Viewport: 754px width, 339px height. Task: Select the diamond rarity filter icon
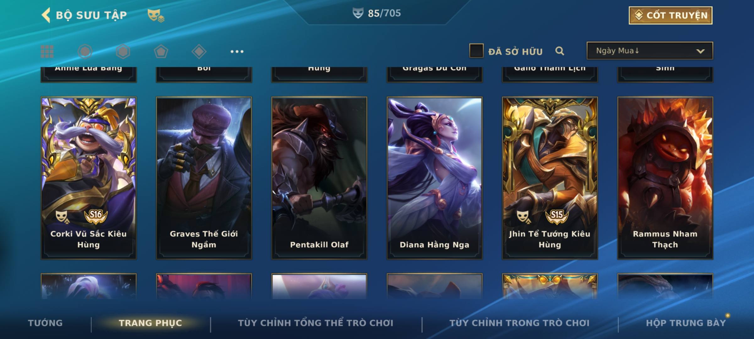coord(199,51)
